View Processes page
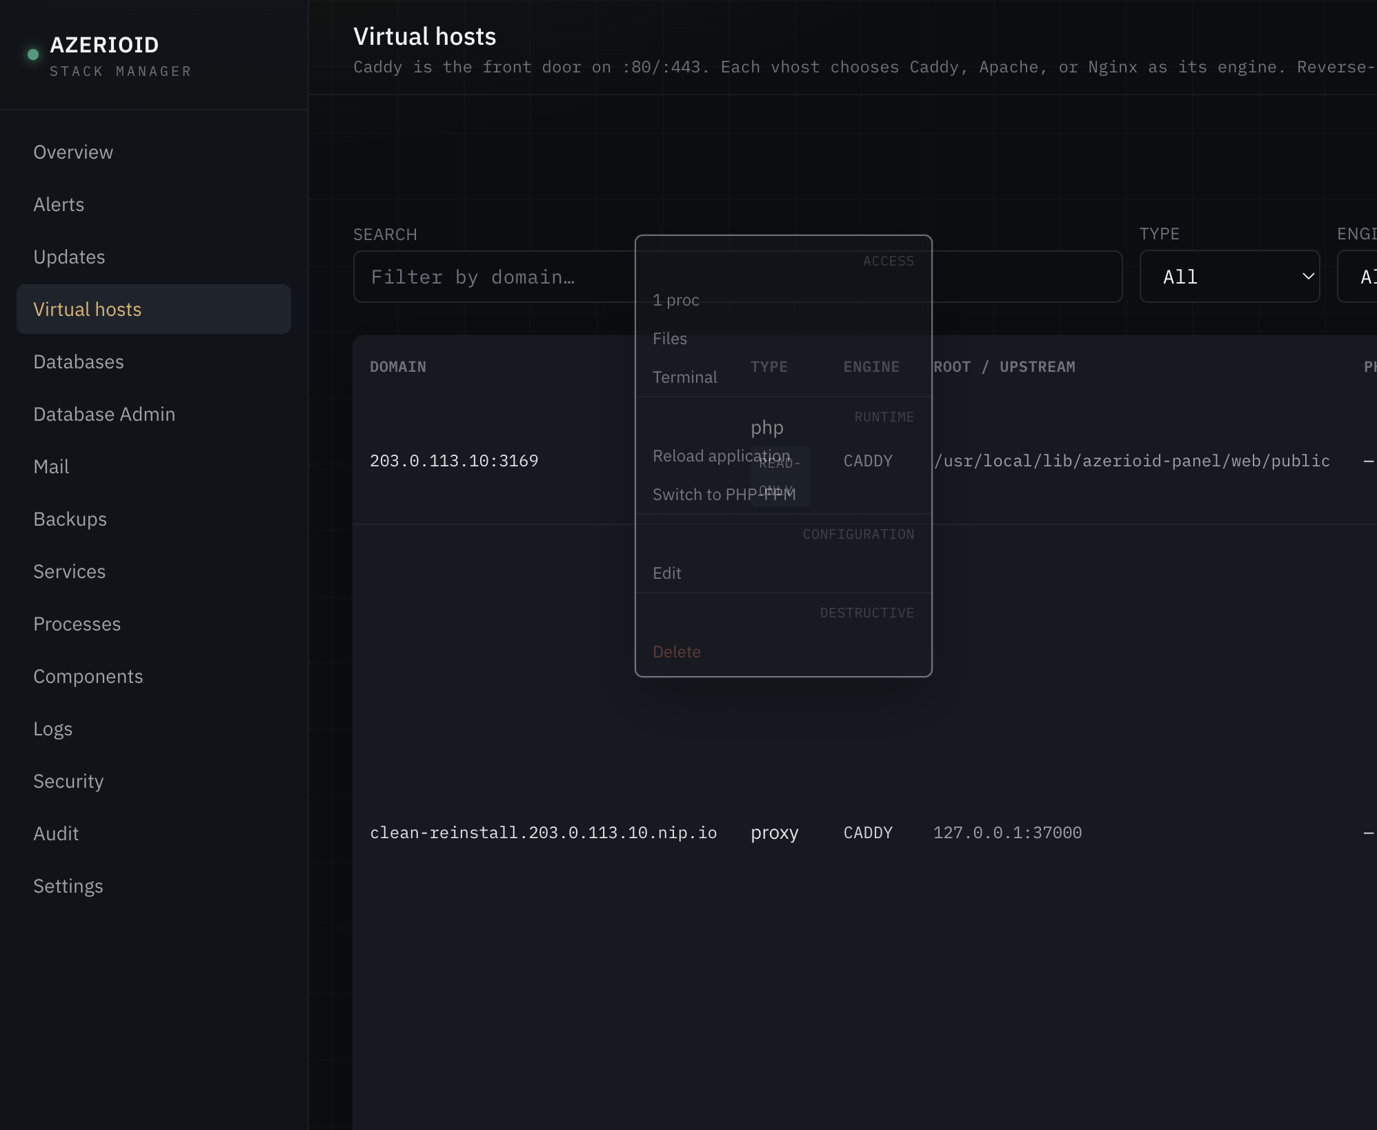The height and width of the screenshot is (1130, 1377). (154, 624)
